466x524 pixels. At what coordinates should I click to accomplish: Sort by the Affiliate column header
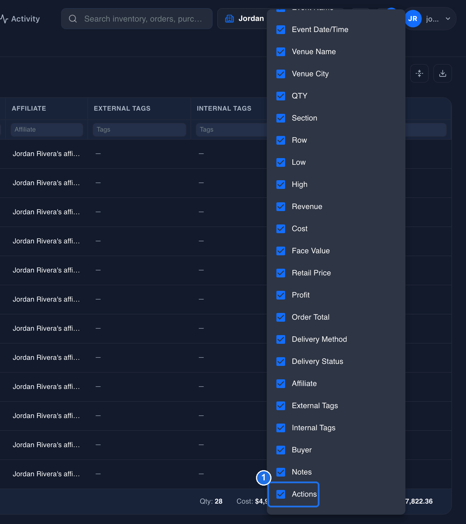tap(29, 108)
